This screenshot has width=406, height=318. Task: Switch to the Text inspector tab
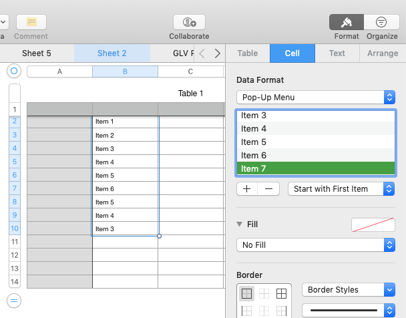[x=337, y=53]
